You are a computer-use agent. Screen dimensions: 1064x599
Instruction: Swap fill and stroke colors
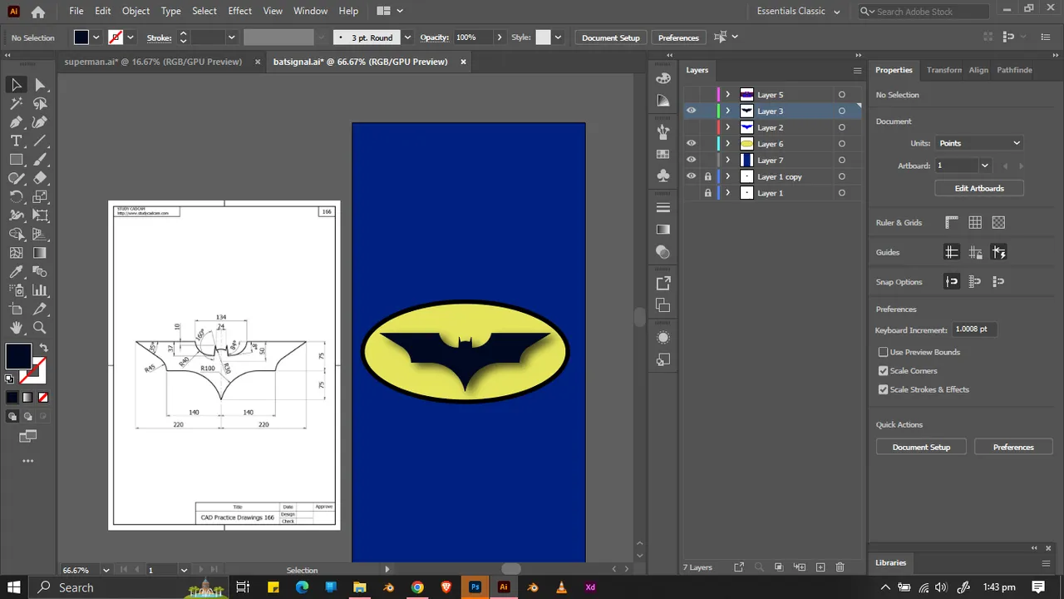point(44,348)
